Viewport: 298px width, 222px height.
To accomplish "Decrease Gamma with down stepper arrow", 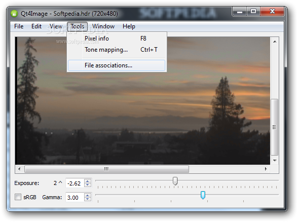I will tap(87, 200).
